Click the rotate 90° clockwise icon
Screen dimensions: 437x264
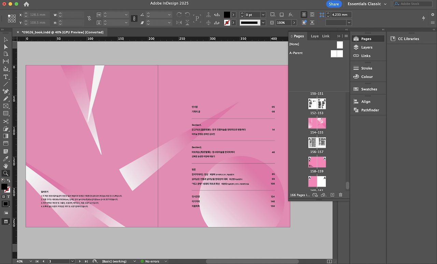(179, 15)
